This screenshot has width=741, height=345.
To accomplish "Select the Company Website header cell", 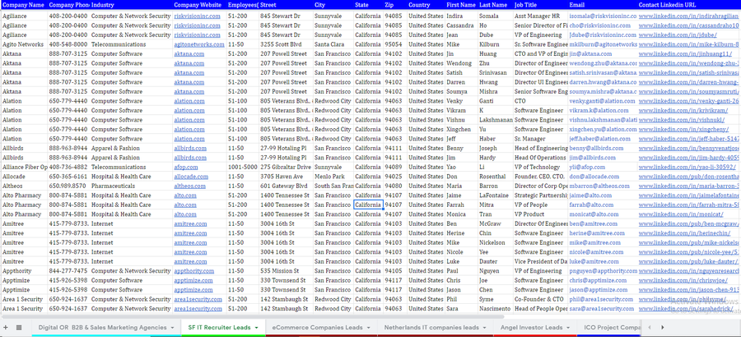I will point(199,5).
